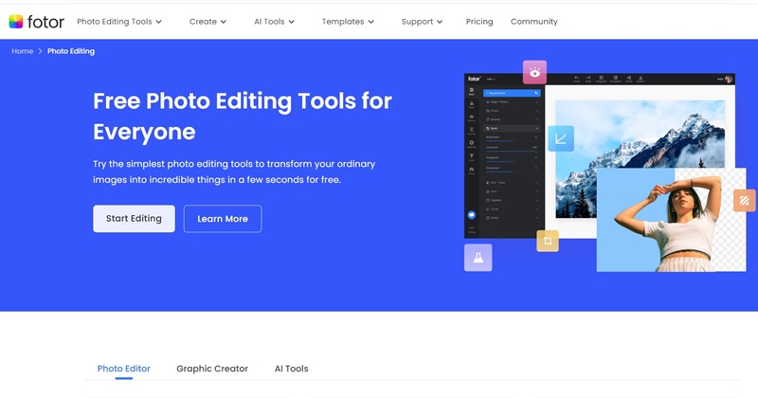758x398 pixels.
Task: Click the purple flask icon badge
Action: (x=478, y=257)
